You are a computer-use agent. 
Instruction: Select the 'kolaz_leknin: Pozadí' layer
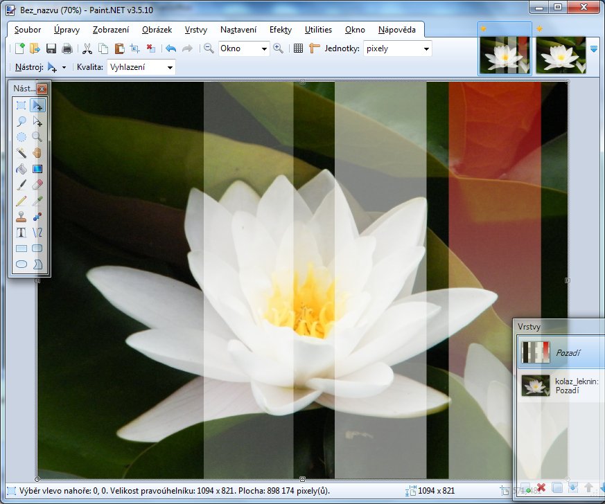561,386
